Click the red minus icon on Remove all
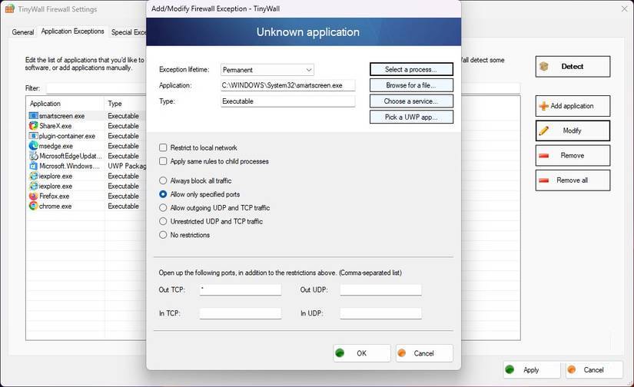The height and width of the screenshot is (387, 634). (544, 180)
